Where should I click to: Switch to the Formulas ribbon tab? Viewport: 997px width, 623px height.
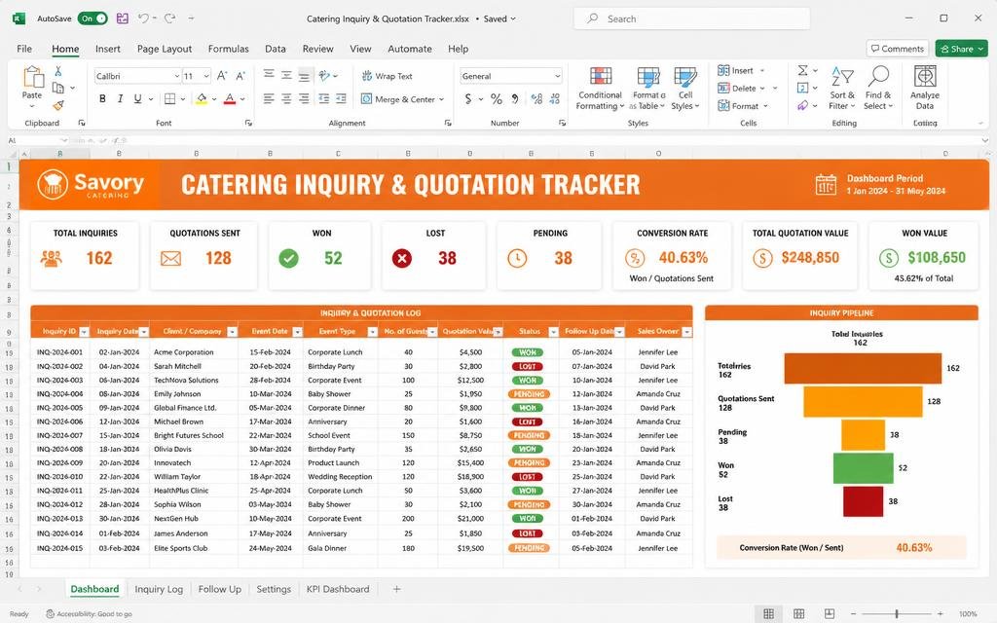click(x=228, y=49)
